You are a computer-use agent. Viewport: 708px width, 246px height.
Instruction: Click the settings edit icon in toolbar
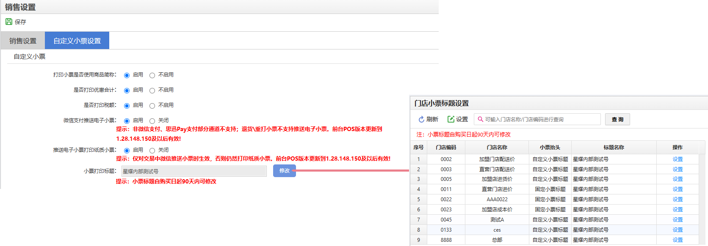[x=451, y=120]
